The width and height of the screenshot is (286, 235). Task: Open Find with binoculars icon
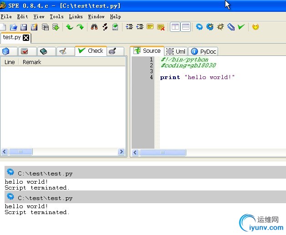tap(94, 27)
